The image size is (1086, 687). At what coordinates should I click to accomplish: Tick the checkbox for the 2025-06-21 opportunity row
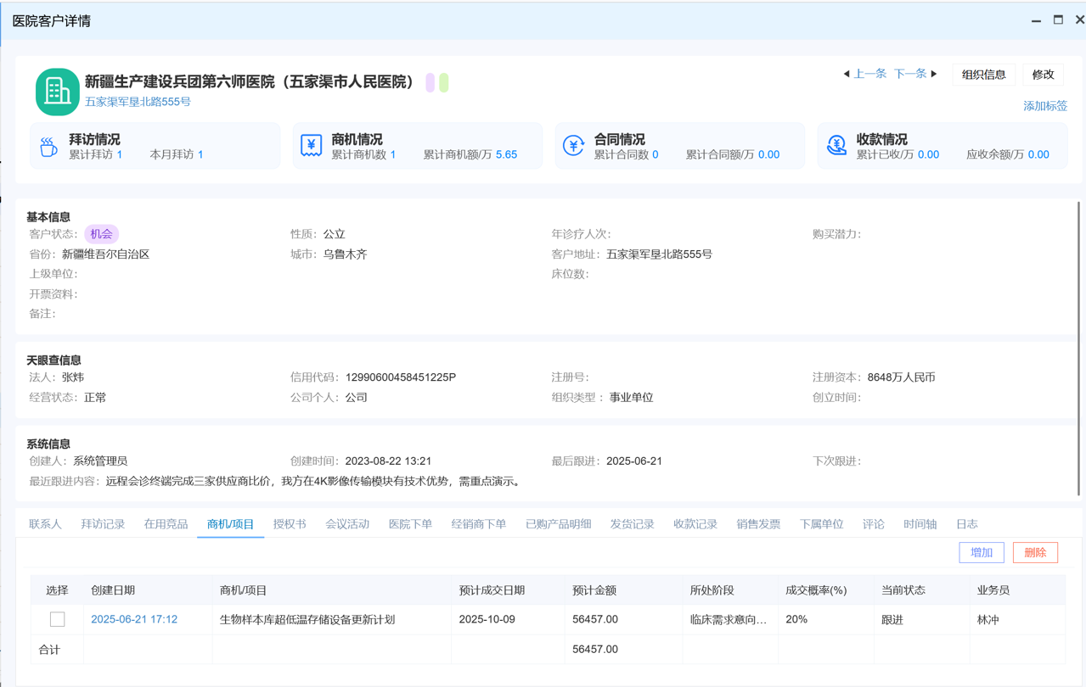pos(57,619)
